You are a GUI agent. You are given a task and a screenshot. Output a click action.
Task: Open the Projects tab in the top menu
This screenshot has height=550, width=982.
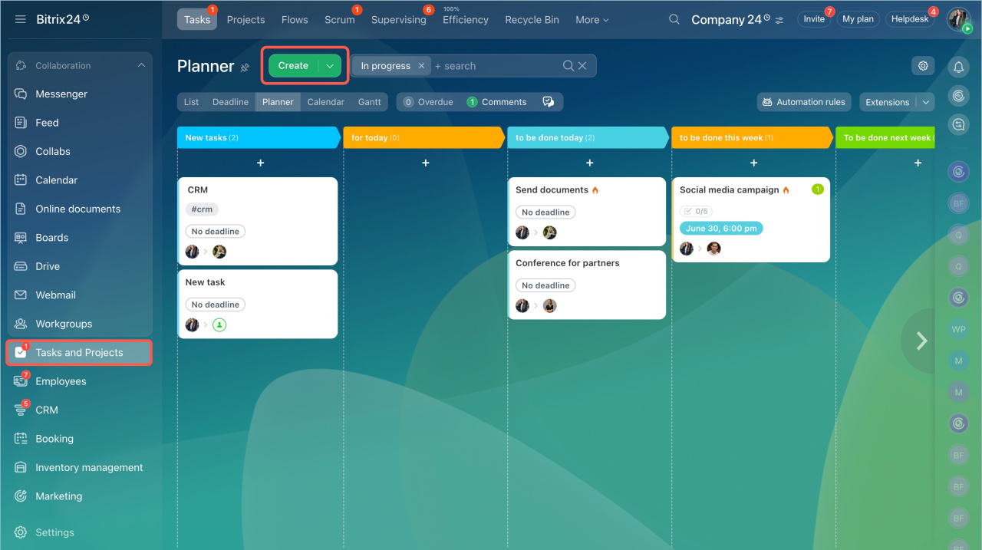click(246, 20)
